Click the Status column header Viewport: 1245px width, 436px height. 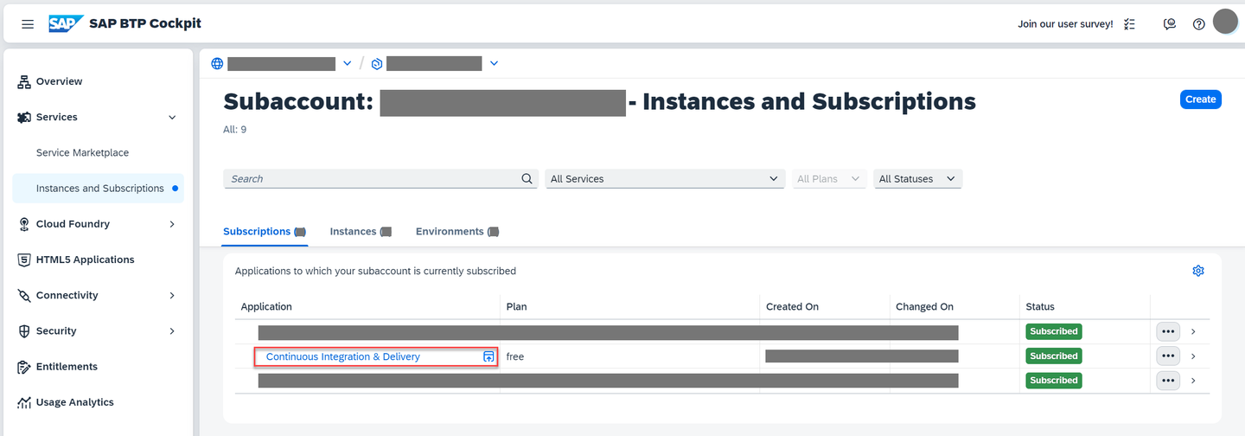pos(1040,307)
